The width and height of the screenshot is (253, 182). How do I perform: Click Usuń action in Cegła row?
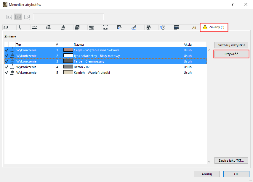pyautogui.click(x=188, y=50)
